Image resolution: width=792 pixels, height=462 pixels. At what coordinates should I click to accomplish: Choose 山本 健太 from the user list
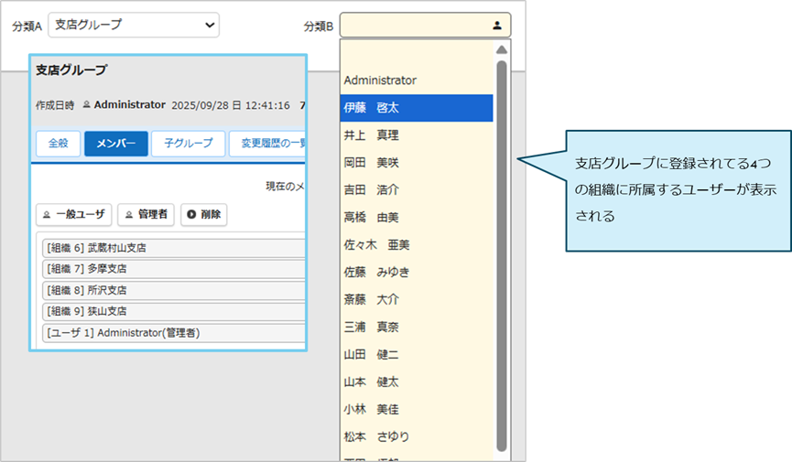point(371,381)
